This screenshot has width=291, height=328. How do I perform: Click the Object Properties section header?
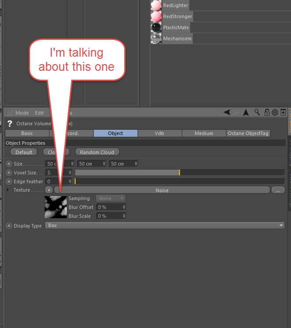click(145, 143)
